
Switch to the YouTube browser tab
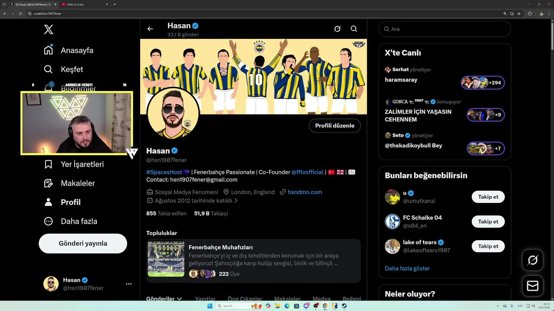coord(84,4)
